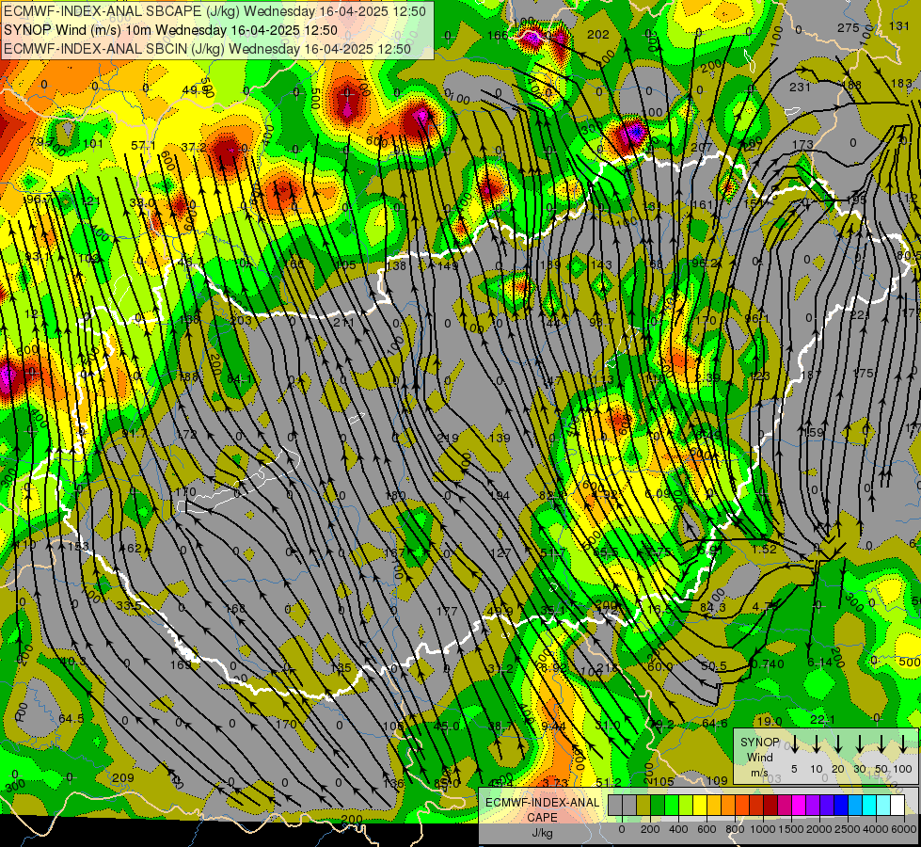Click the '231' value on the map
921x847 pixels.
800,87
